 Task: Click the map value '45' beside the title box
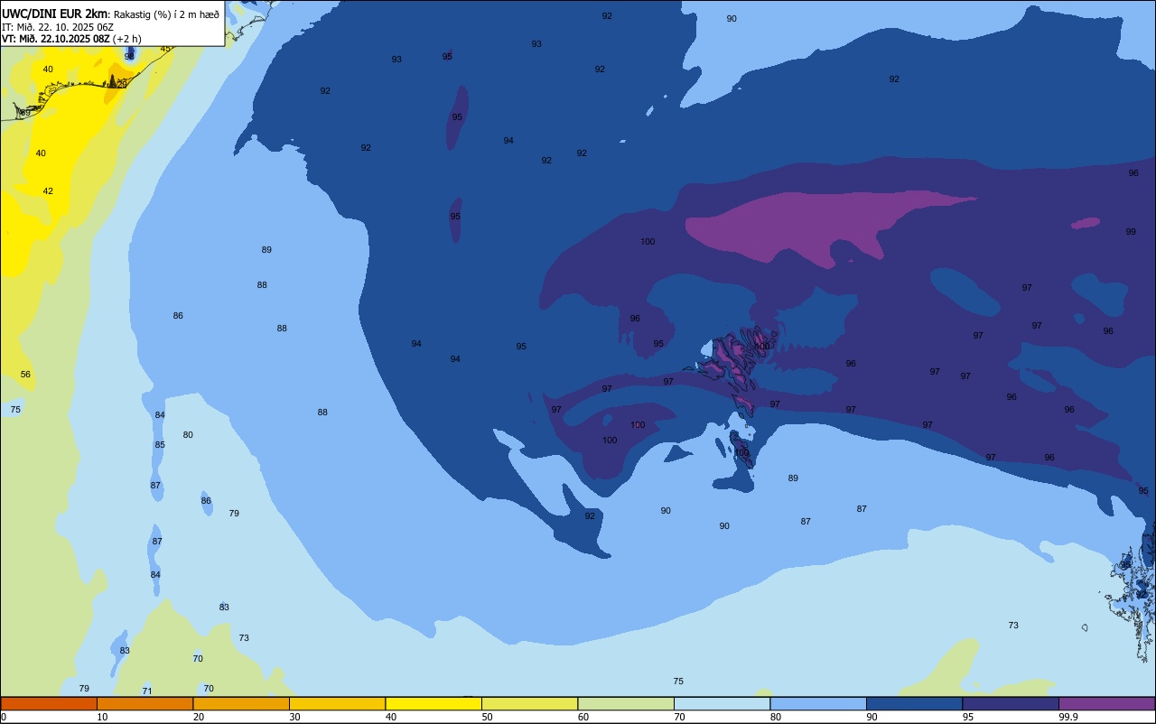click(165, 49)
